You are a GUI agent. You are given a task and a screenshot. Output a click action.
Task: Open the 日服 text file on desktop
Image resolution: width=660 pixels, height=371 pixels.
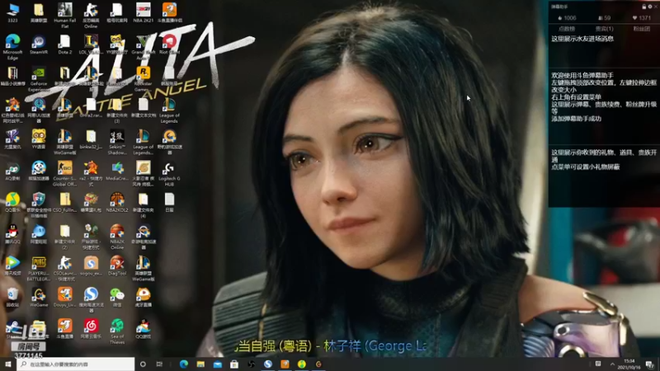coord(169,202)
